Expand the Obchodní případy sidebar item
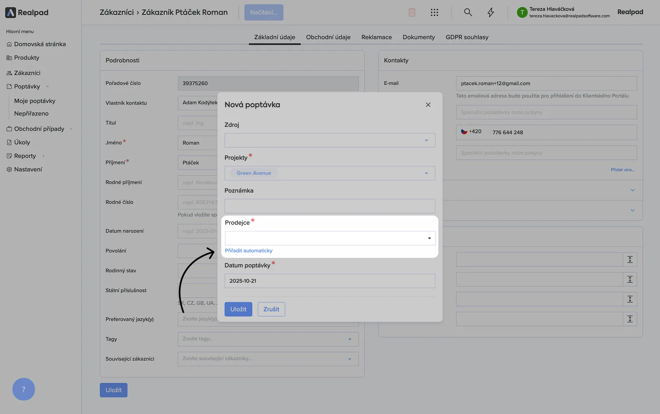 pos(39,129)
